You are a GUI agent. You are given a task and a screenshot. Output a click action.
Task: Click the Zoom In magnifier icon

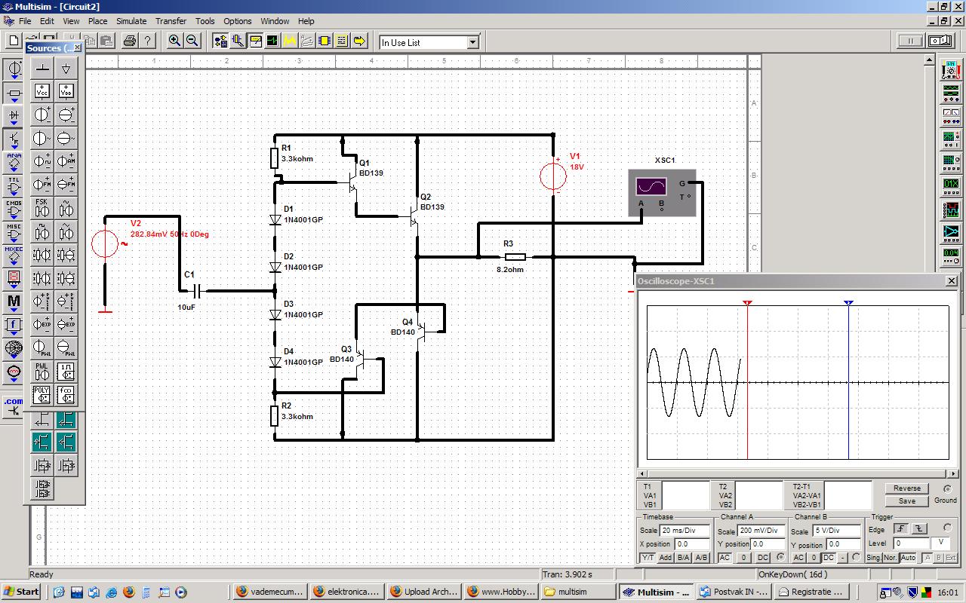pos(175,41)
